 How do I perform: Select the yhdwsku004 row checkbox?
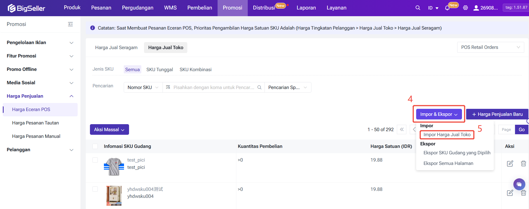pos(95,189)
